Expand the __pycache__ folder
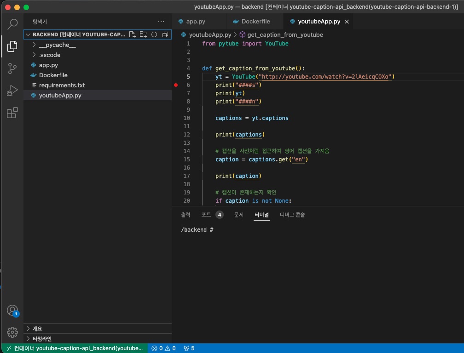 (34, 45)
